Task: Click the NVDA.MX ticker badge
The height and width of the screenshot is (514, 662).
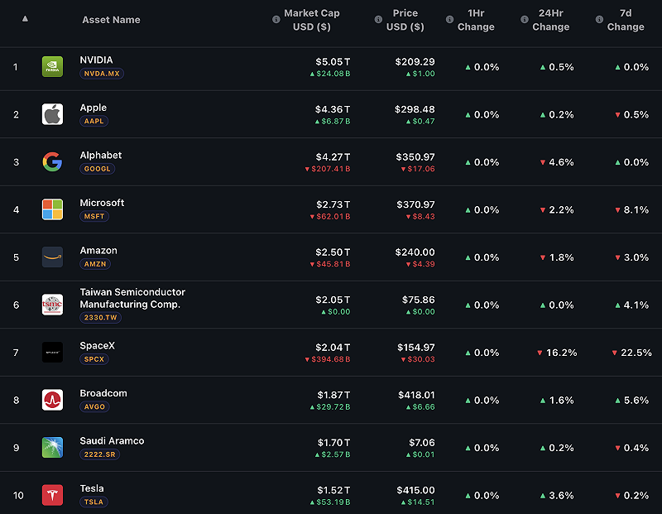Action: (x=102, y=74)
